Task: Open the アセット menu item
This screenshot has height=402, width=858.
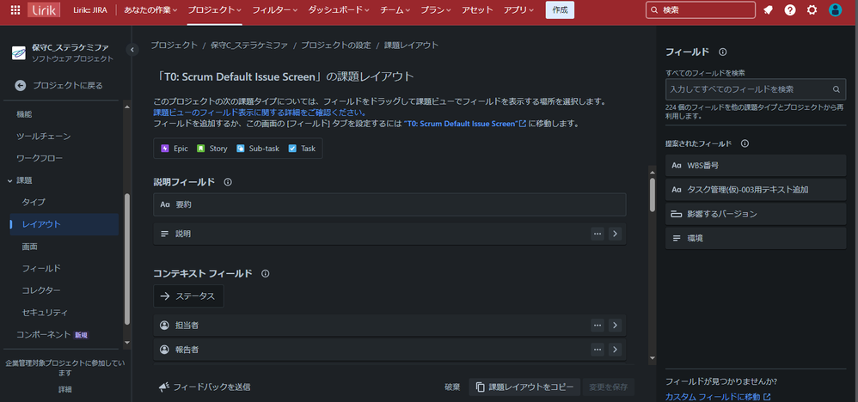Action: pyautogui.click(x=477, y=9)
